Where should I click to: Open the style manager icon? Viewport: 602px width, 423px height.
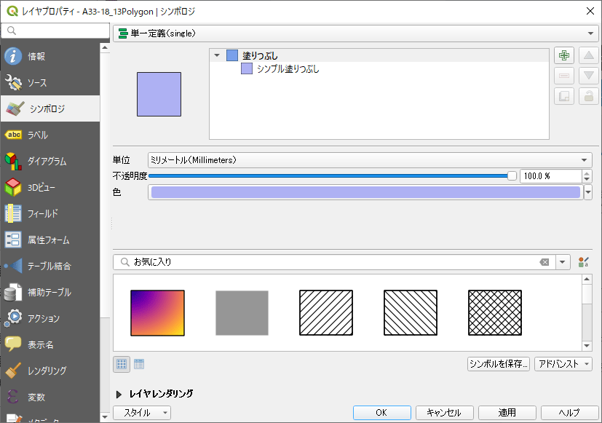pyautogui.click(x=584, y=262)
